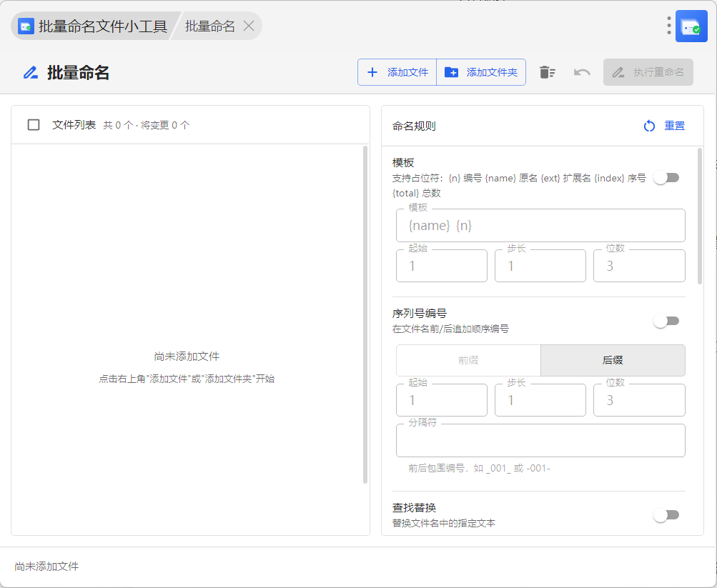The height and width of the screenshot is (588, 717).
Task: Click the 序列号编号 起始 field
Action: pyautogui.click(x=442, y=400)
